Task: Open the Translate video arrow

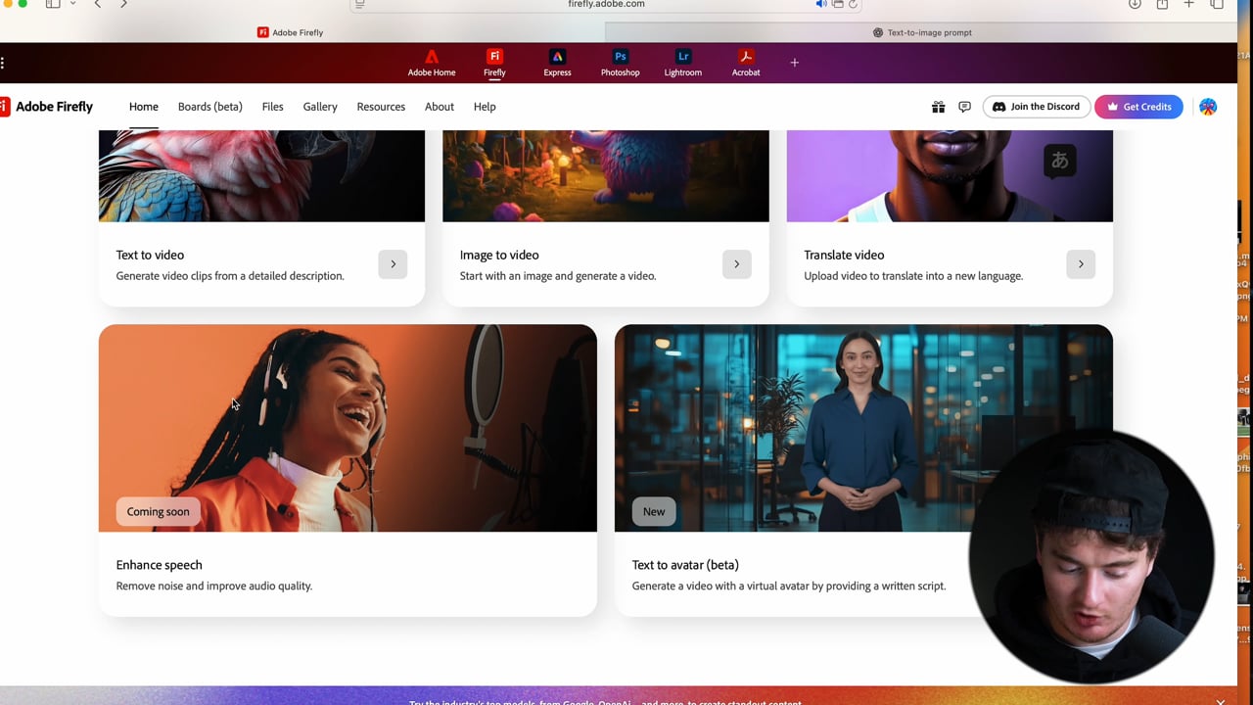Action: (x=1081, y=263)
